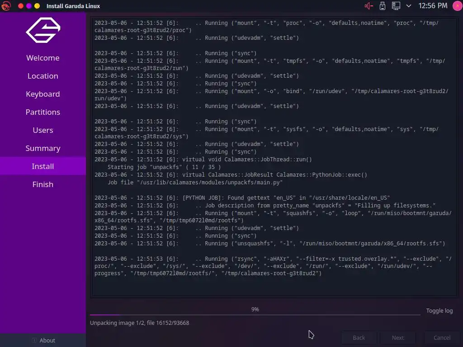Select the Keyboard step in sidebar
The height and width of the screenshot is (347, 463).
coord(43,94)
